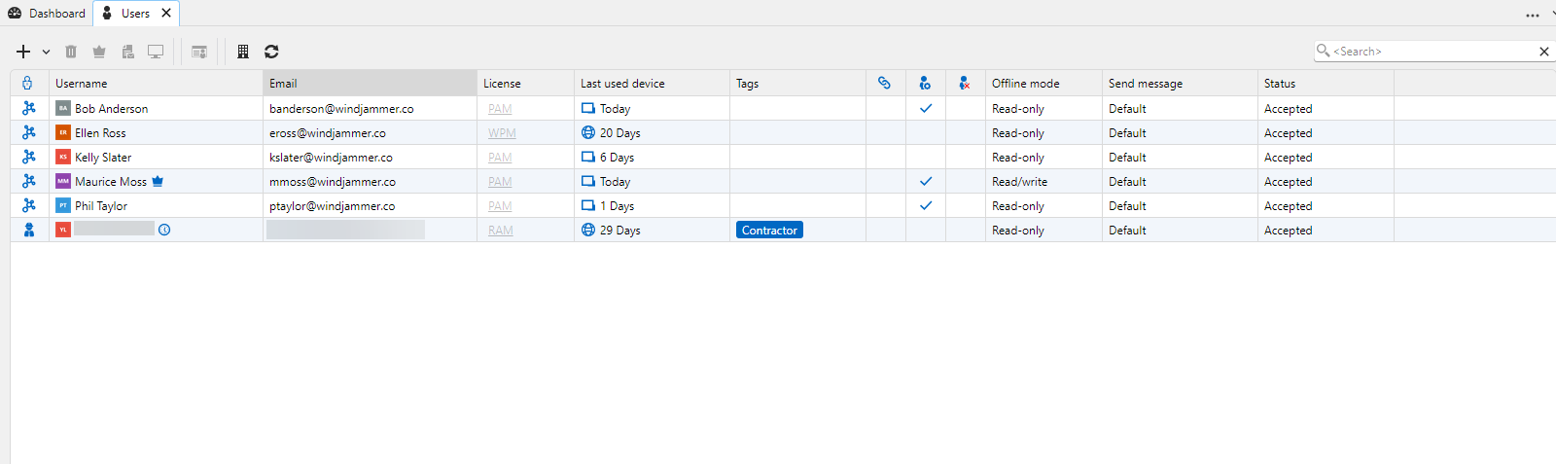Toggle Phil Taylor's checkmark in user-gear column
Viewport: 1556px width, 464px height.
(x=926, y=205)
